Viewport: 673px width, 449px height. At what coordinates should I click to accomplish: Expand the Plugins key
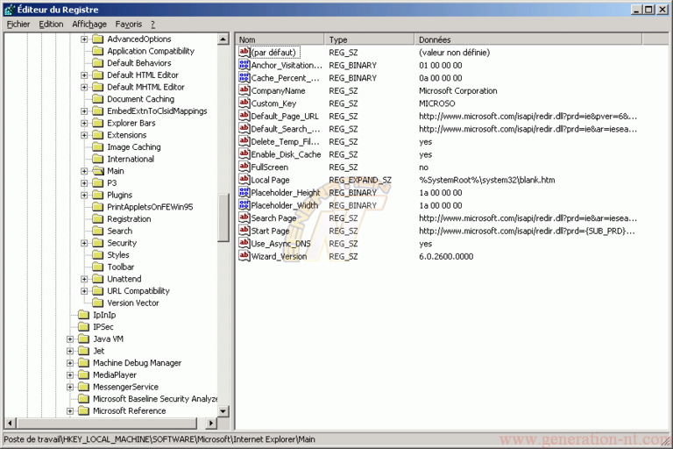(x=84, y=195)
